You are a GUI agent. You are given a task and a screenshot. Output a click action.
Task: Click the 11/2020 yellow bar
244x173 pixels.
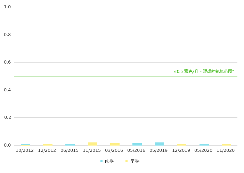tap(226, 145)
